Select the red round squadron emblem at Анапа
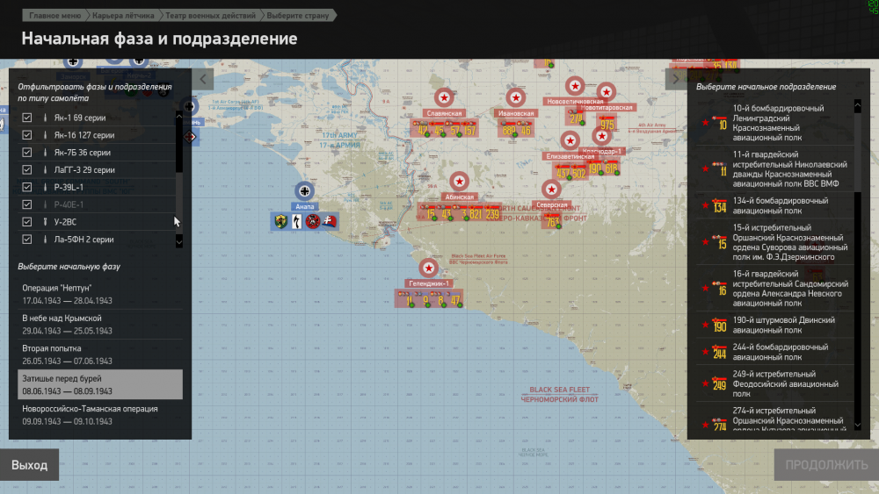 (x=313, y=221)
